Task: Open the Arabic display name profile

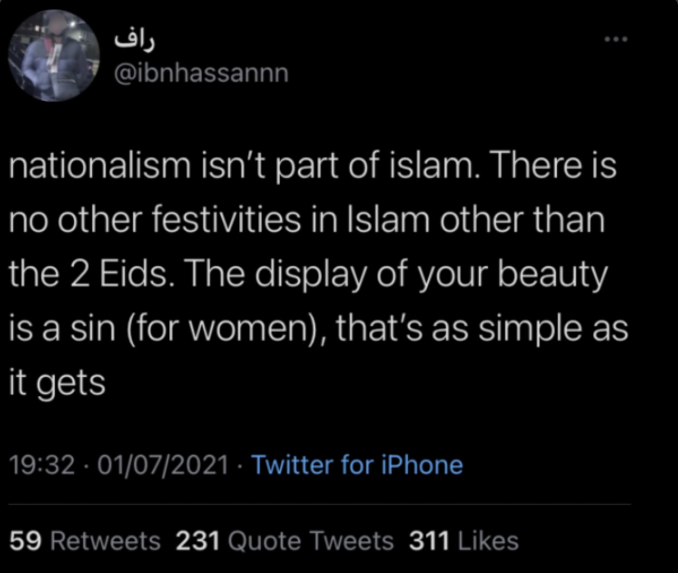Action: pos(134,40)
